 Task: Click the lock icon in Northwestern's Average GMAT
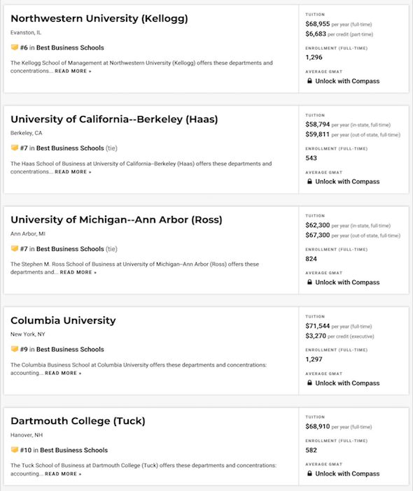[309, 81]
